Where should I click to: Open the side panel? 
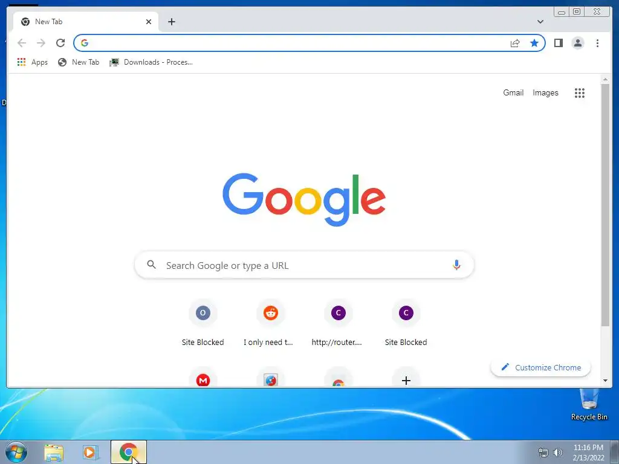[558, 43]
